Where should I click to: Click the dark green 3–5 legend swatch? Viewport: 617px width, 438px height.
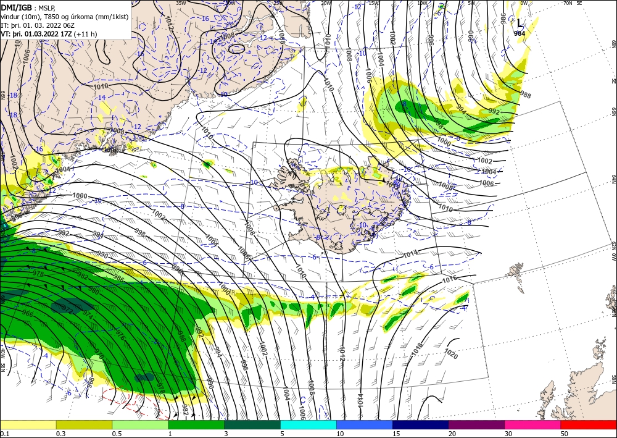252,424
